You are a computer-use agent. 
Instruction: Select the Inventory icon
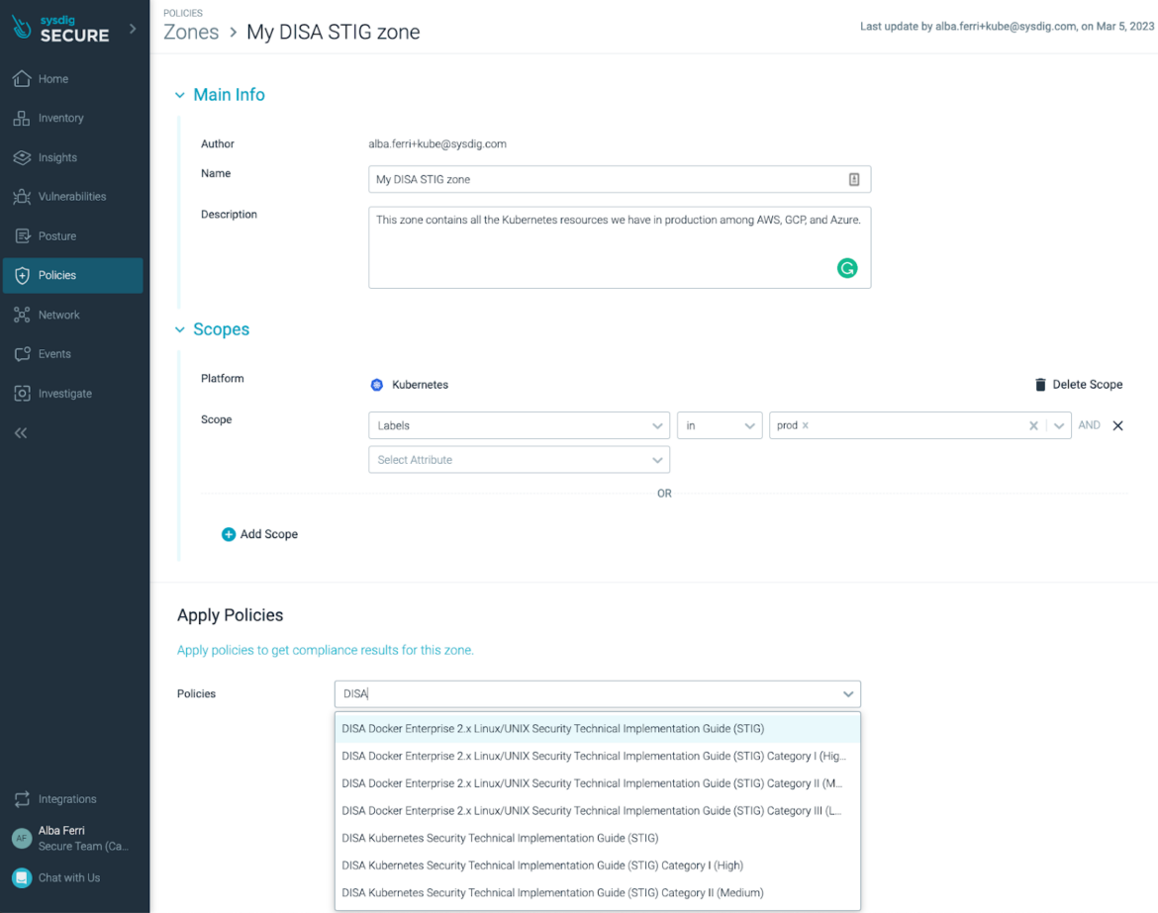click(x=22, y=118)
